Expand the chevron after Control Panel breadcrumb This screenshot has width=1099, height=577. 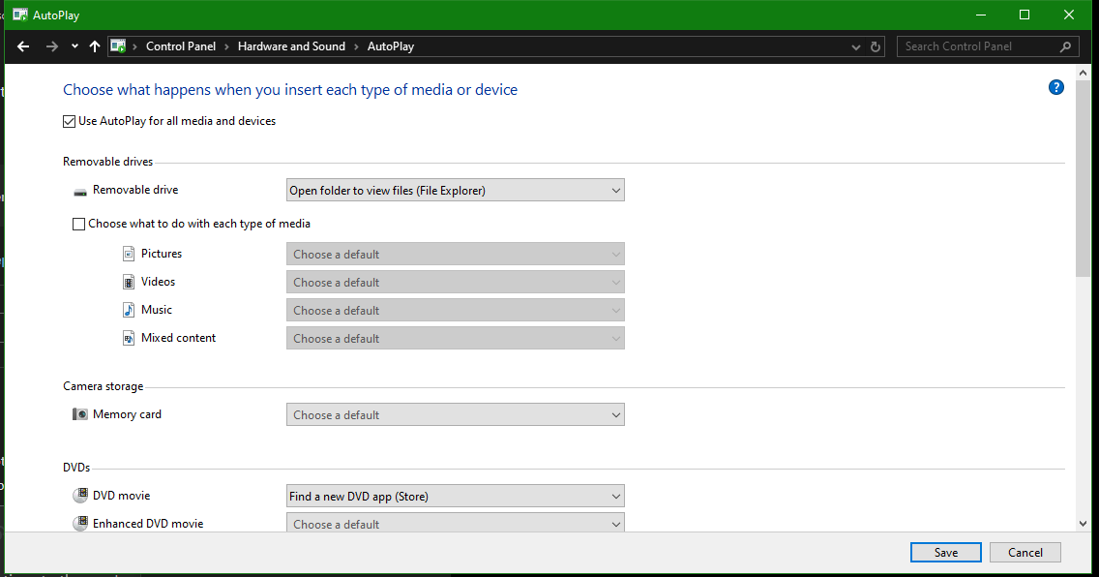[x=227, y=47]
